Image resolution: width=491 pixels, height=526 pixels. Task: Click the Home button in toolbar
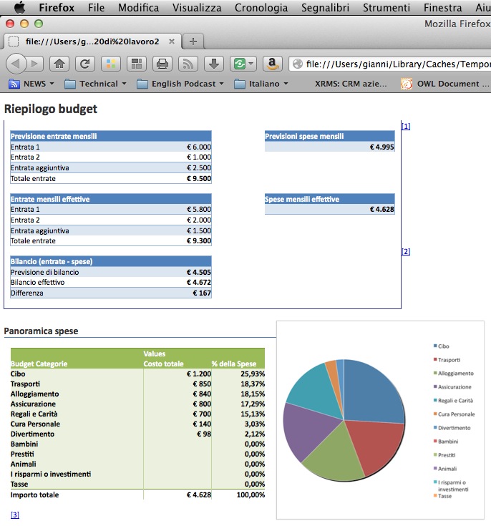click(x=59, y=64)
